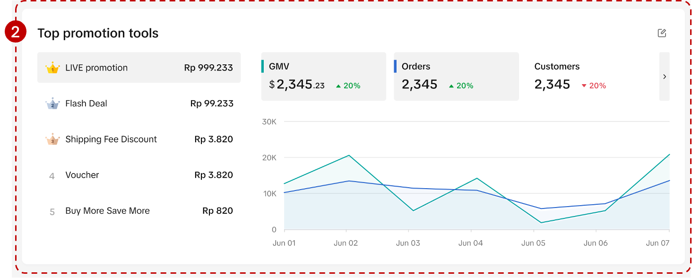Open the Voucher promotion entry
Viewport: 692px width, 278px height.
coord(139,175)
